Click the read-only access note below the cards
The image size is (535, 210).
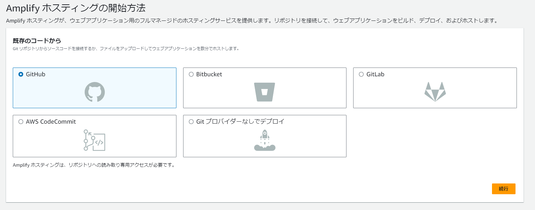coord(94,165)
